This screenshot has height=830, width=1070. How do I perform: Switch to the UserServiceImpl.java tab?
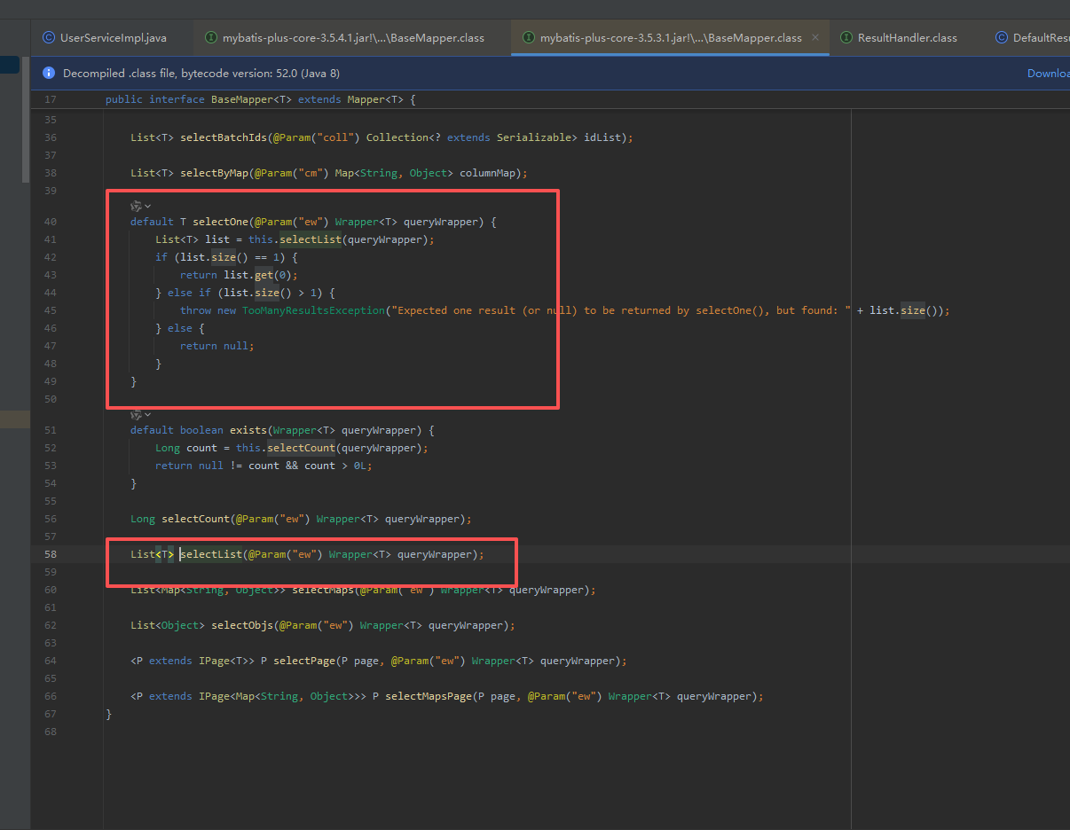click(x=104, y=38)
